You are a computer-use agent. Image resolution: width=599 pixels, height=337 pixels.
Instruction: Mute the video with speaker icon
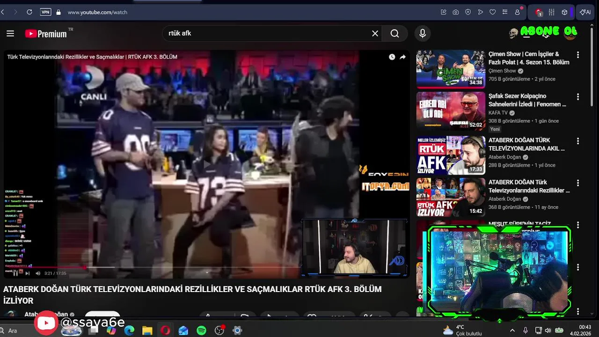coord(38,273)
